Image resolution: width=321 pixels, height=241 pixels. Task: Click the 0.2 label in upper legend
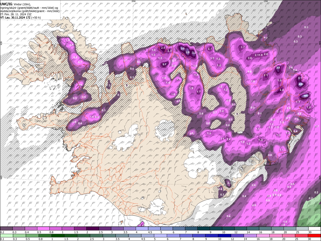click(2, 232)
